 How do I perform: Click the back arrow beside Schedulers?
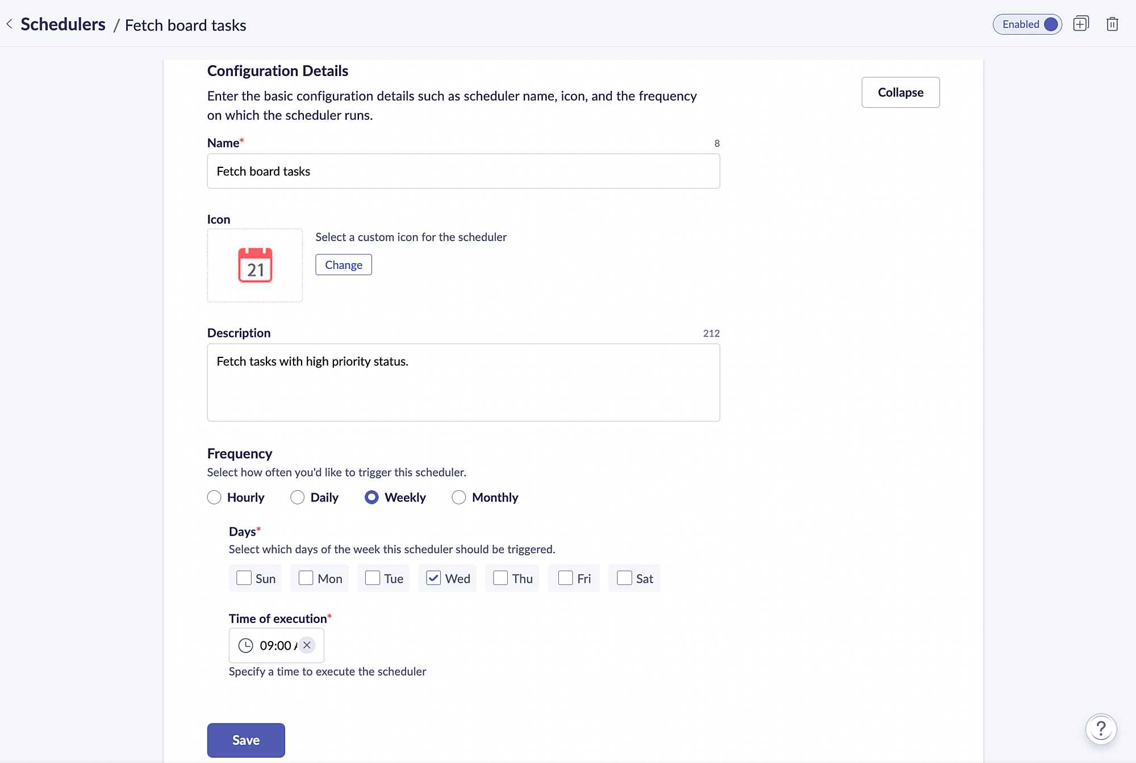point(9,24)
